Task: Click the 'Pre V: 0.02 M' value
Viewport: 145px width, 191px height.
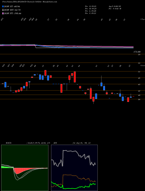Action: pos(115,9)
